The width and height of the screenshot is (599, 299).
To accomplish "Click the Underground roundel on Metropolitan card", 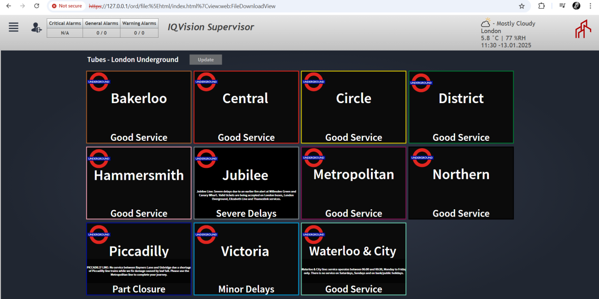I will [313, 158].
